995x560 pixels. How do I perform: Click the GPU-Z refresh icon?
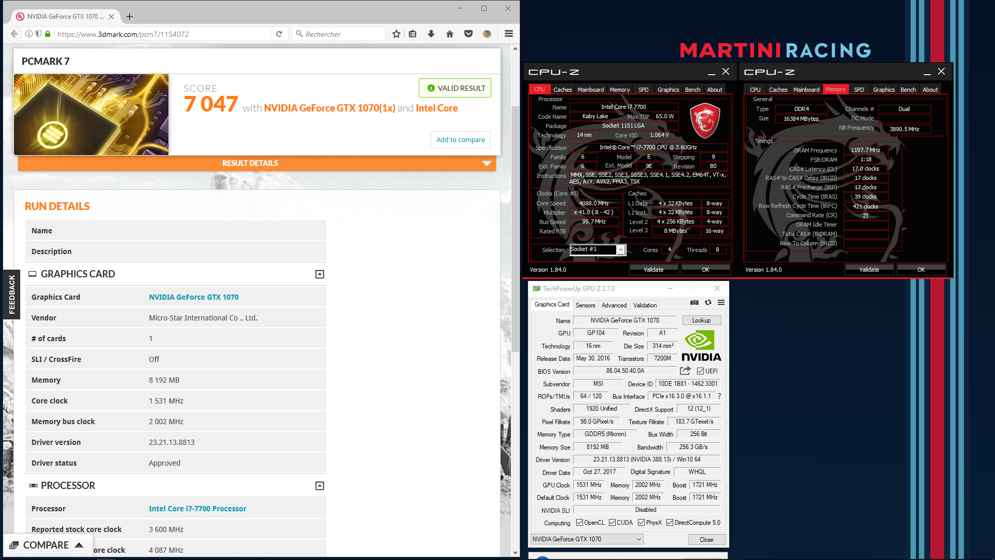tap(708, 302)
